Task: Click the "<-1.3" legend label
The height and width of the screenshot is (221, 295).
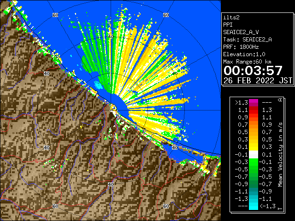Action: pyautogui.click(x=267, y=206)
